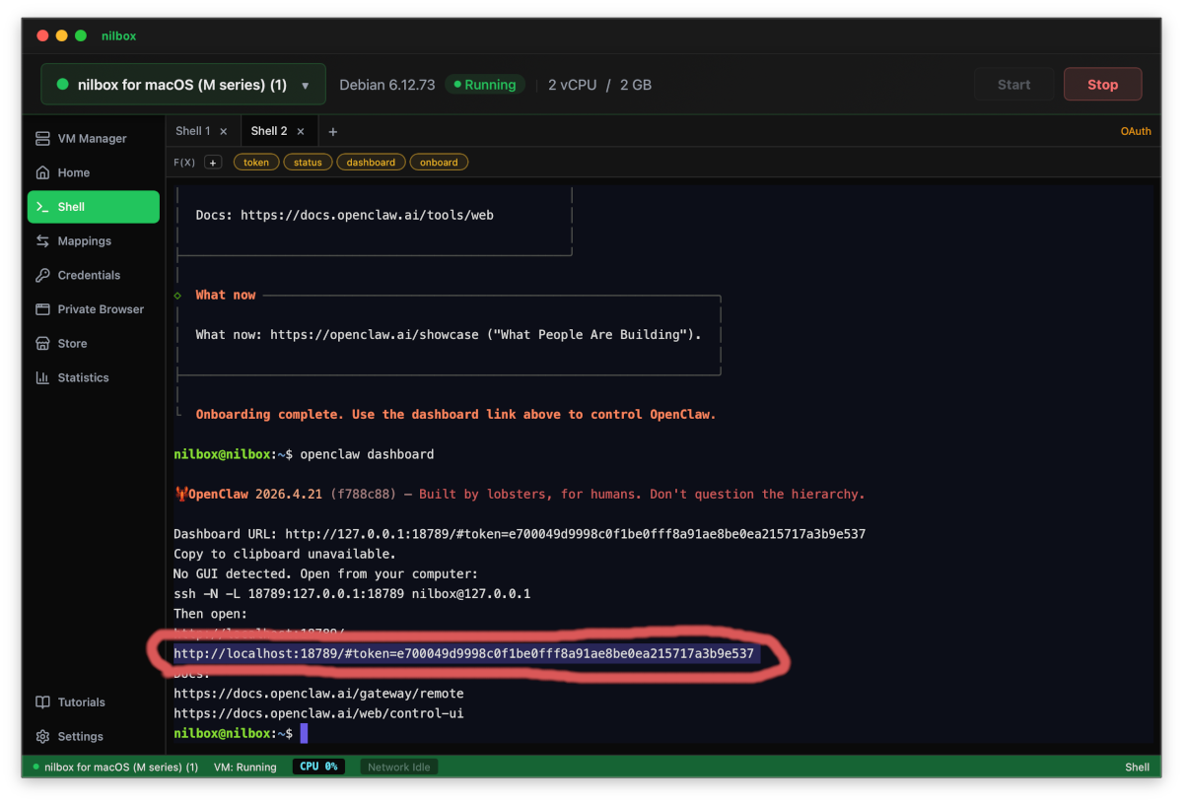The height and width of the screenshot is (803, 1183).
Task: Select the Home sidebar icon
Action: (x=73, y=172)
